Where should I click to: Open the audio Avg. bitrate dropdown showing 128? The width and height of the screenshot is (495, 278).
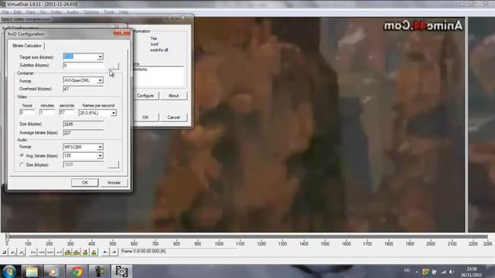(x=100, y=156)
